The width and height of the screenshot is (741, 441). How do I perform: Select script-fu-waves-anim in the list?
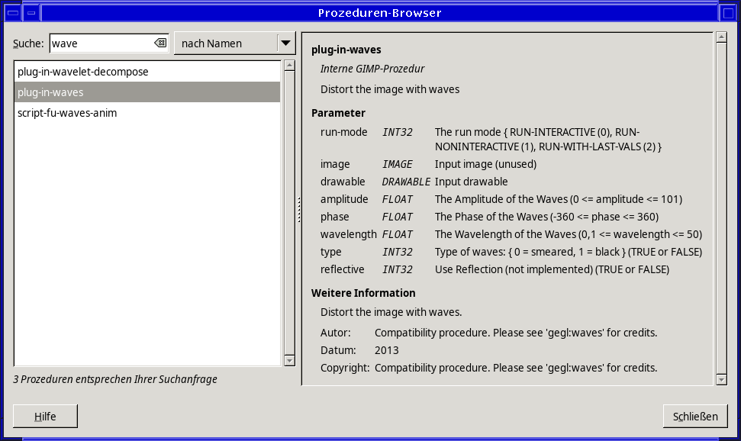pyautogui.click(x=147, y=113)
